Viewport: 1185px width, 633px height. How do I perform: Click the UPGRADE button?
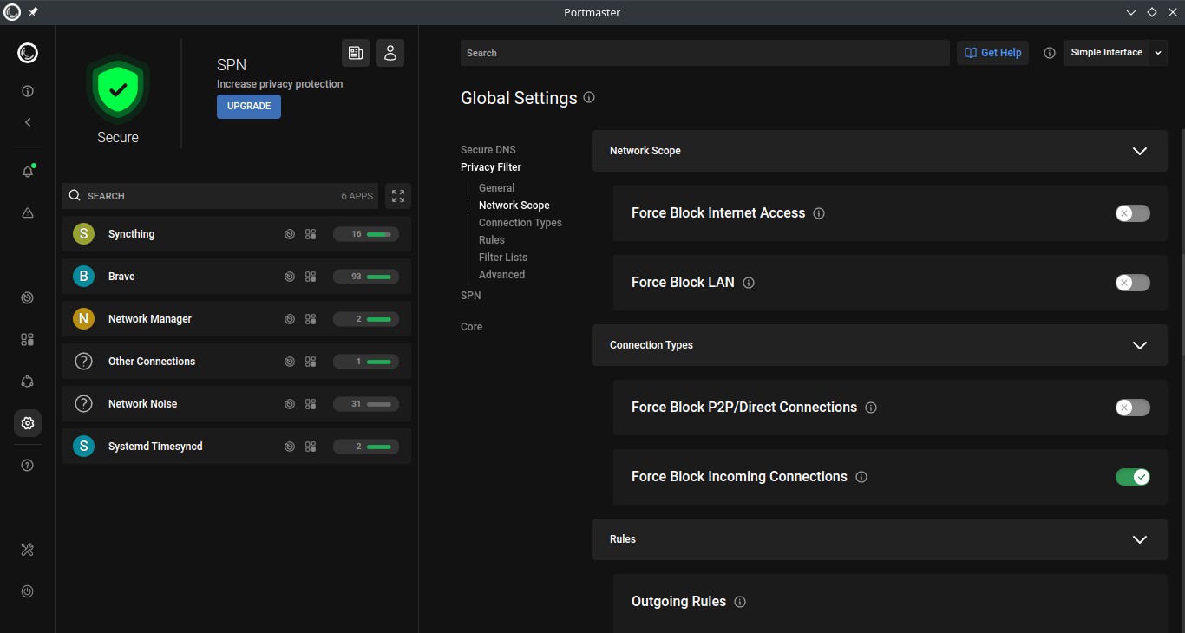click(249, 106)
